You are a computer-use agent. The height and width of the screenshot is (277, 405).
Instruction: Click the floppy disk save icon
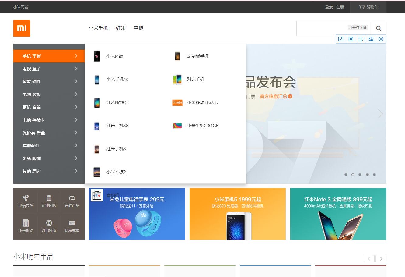(351, 39)
